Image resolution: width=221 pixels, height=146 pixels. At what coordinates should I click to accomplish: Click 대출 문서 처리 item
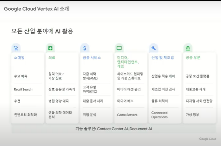coord(93,101)
